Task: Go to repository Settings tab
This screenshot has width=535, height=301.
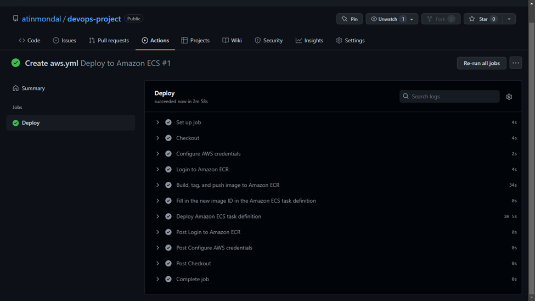Action: point(351,40)
